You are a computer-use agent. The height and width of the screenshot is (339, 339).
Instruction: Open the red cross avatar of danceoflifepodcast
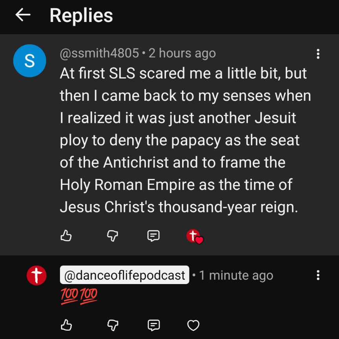coord(36,275)
